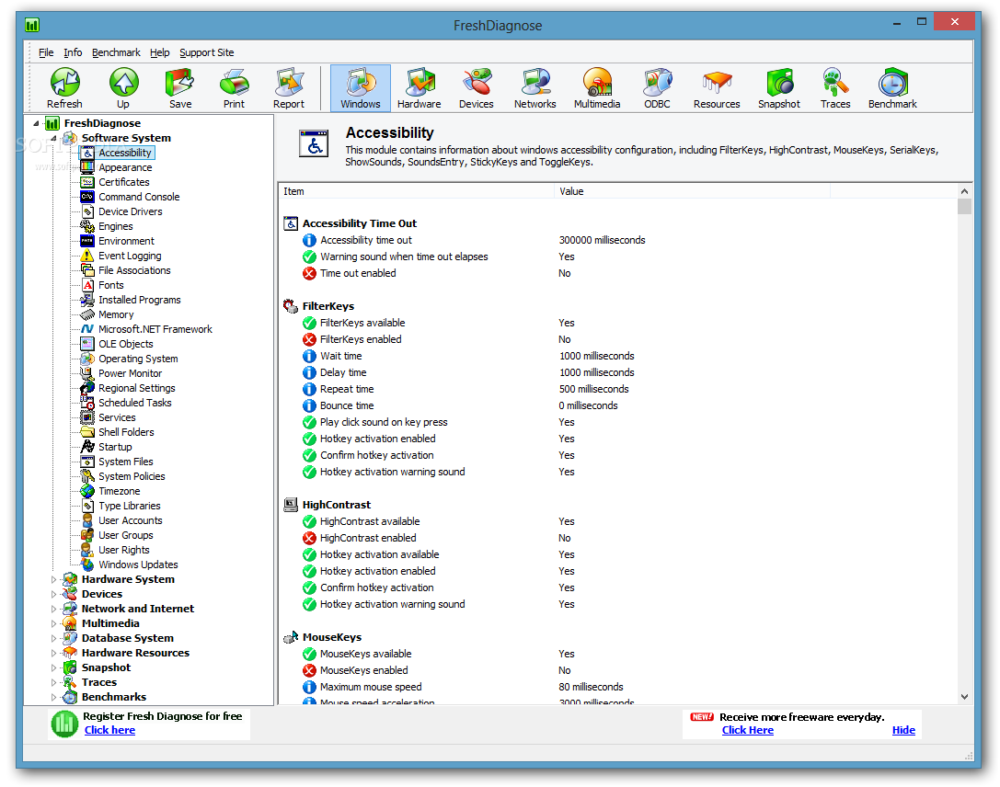Image resolution: width=1000 pixels, height=787 pixels.
Task: Click the Save toolbar icon
Action: tap(179, 88)
